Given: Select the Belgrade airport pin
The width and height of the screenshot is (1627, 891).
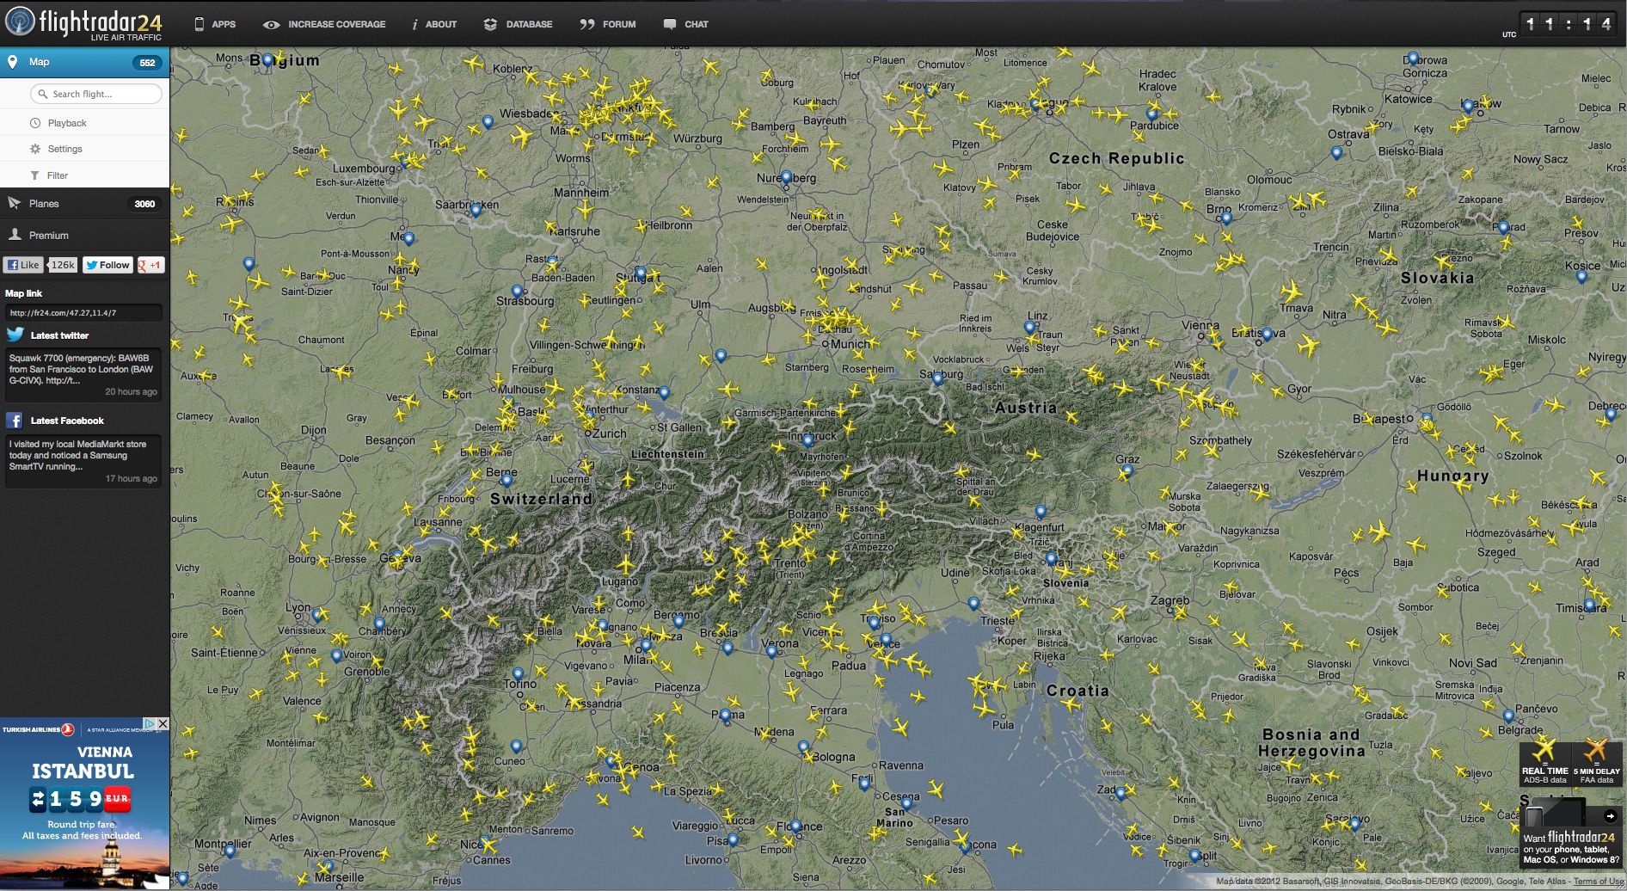Looking at the screenshot, I should click(1508, 716).
